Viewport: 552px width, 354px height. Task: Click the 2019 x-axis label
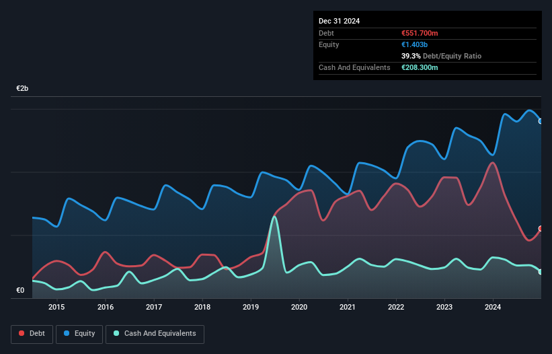pos(251,307)
